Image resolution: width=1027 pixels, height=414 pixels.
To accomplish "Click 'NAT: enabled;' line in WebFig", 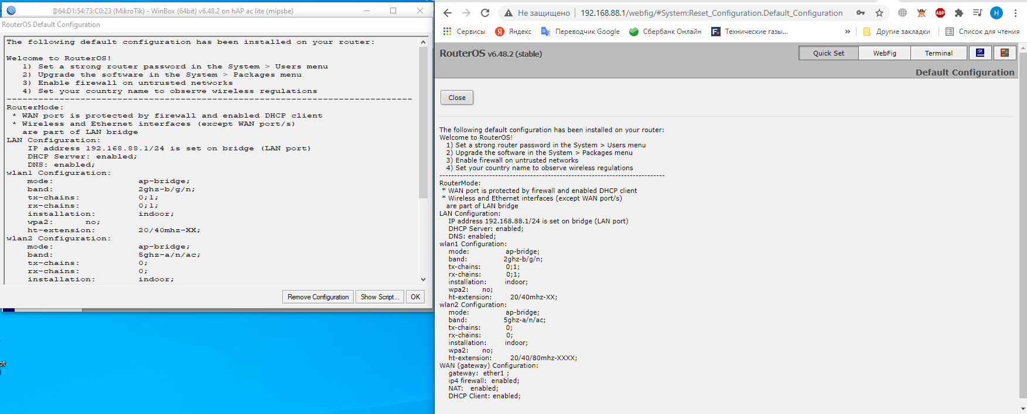I will point(473,388).
